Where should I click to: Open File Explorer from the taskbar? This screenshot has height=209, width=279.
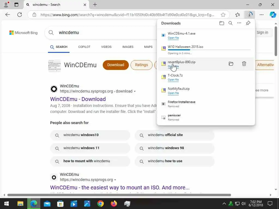point(20,204)
